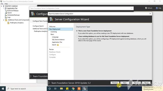Open the Windows Start menu
This screenshot has height=91, width=163.
(x=3, y=89)
